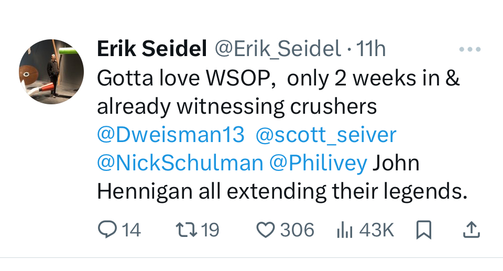The height and width of the screenshot is (271, 503).
Task: Click the repost count 19
Action: click(210, 230)
